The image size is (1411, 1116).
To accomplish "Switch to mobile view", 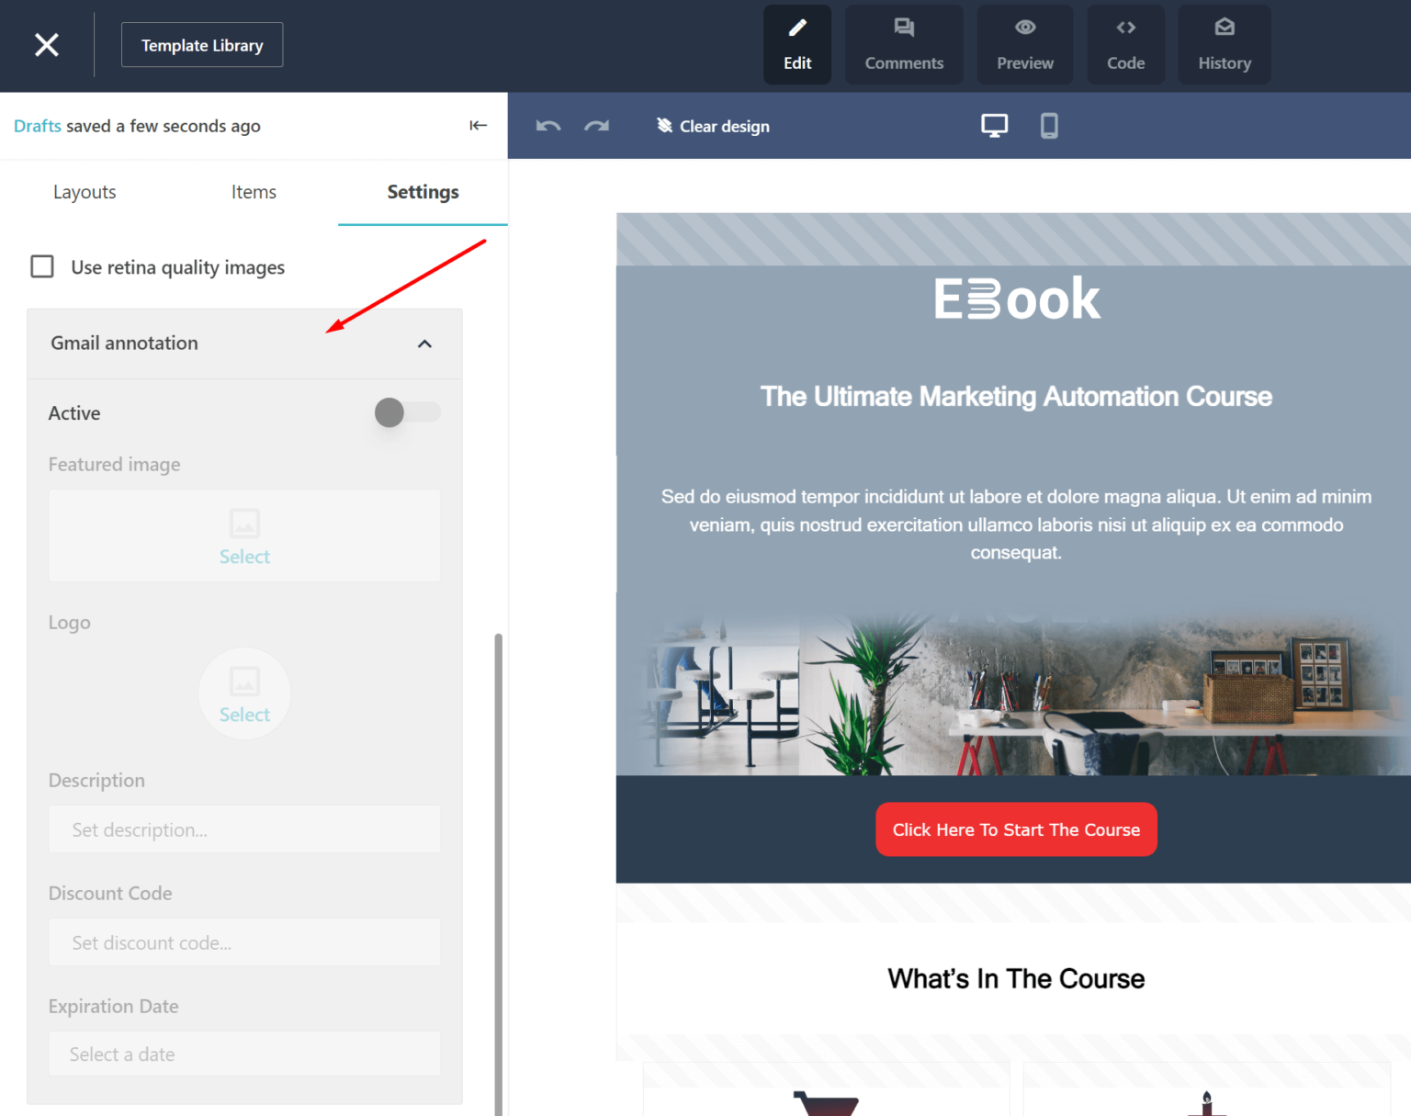I will (x=1049, y=126).
